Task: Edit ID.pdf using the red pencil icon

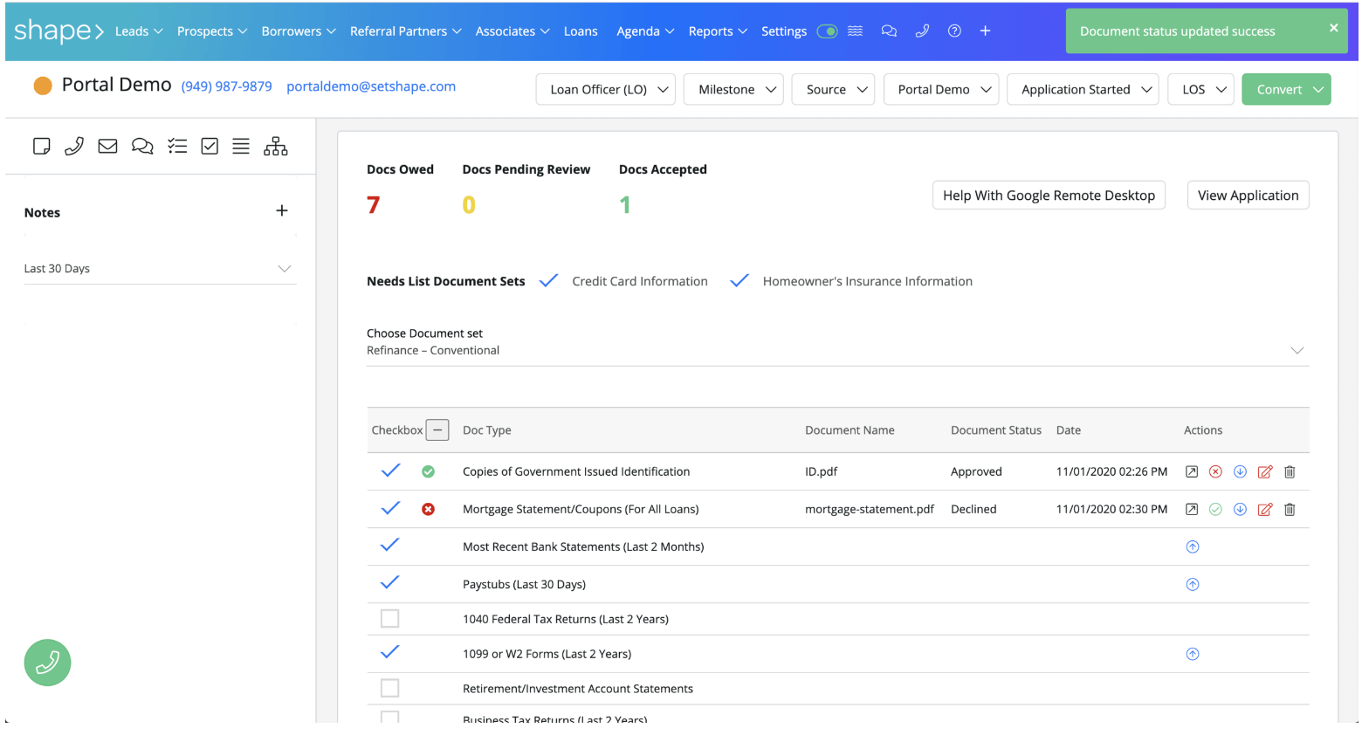Action: (1265, 471)
